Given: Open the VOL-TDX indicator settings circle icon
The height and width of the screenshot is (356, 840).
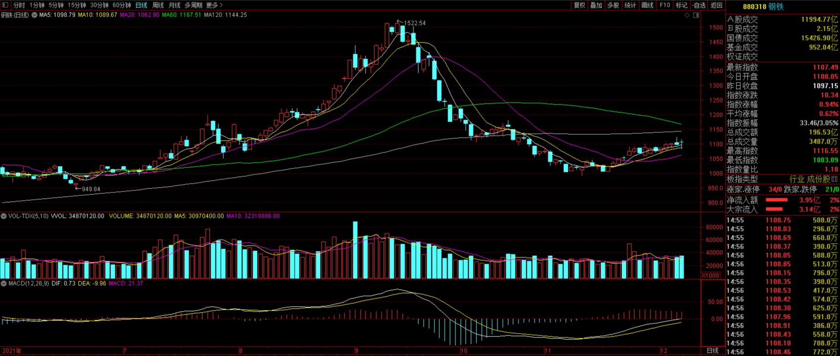Looking at the screenshot, I should pyautogui.click(x=4, y=216).
